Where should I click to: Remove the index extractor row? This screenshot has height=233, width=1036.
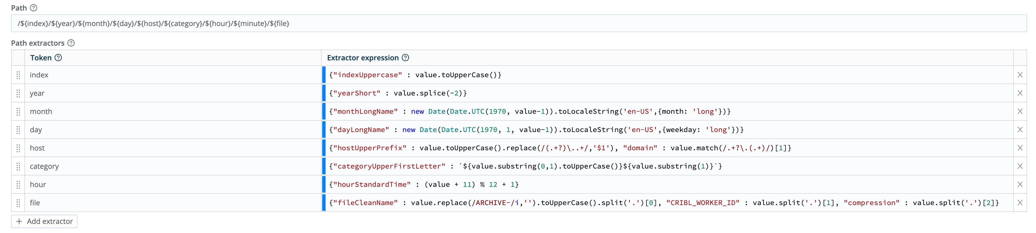point(1020,75)
